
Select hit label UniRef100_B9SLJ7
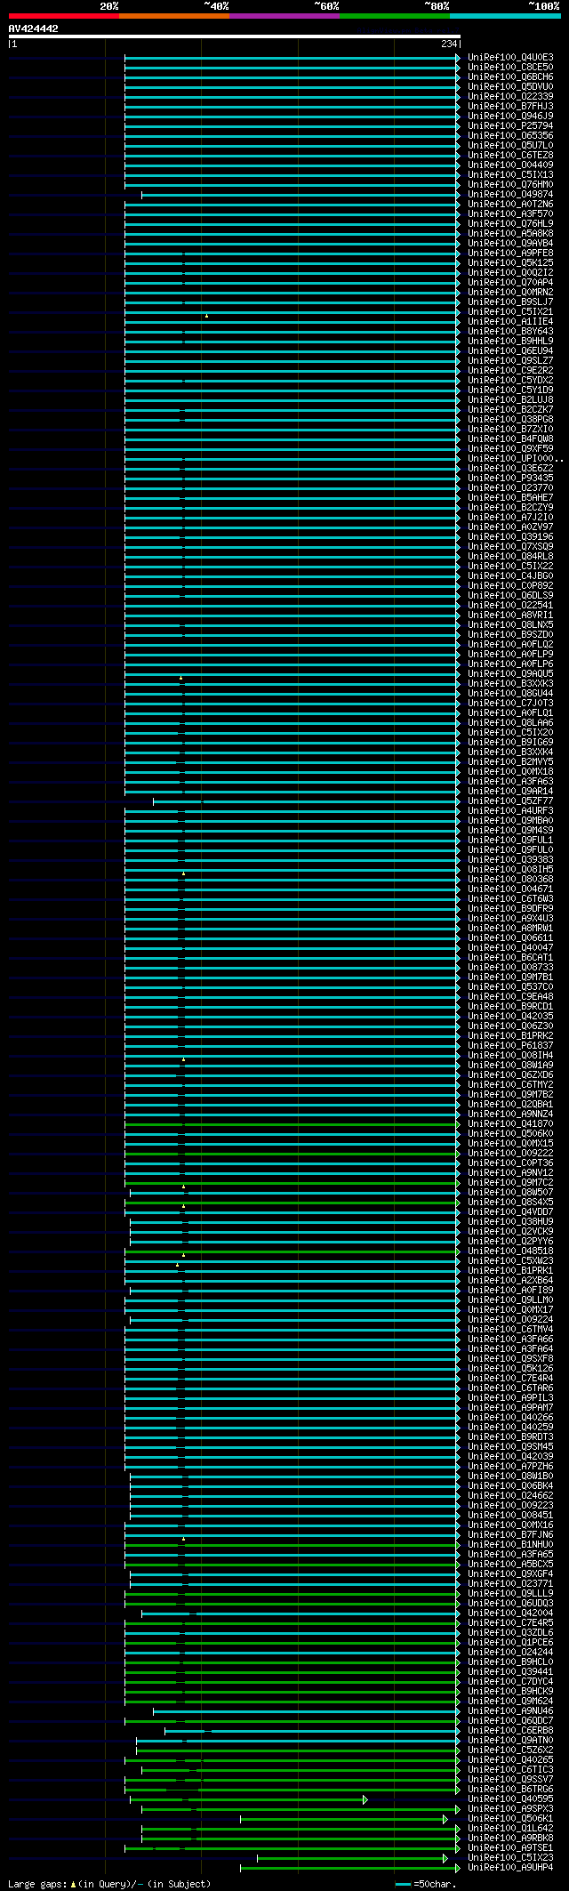510,302
